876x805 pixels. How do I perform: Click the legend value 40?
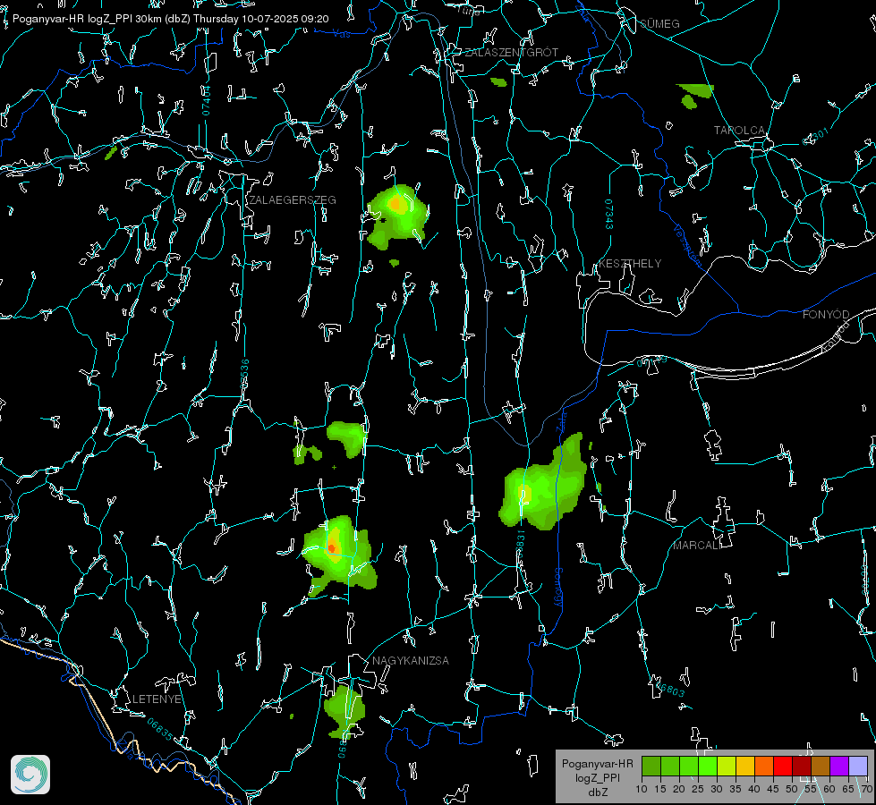754,790
